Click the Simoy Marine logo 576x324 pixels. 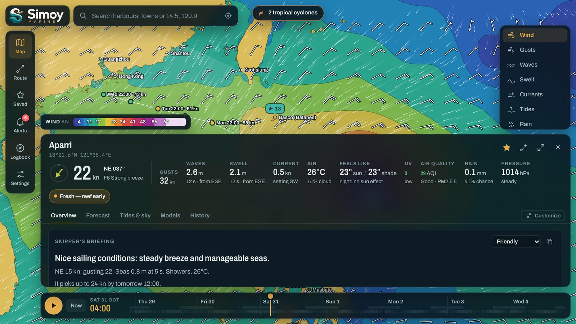pos(37,16)
